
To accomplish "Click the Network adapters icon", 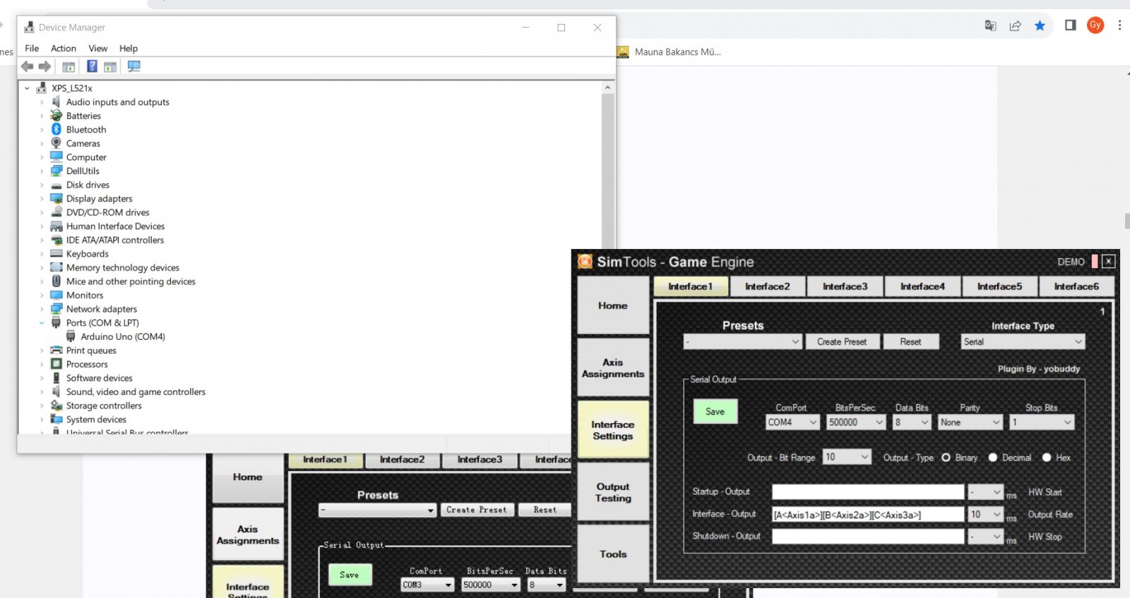I will (56, 309).
